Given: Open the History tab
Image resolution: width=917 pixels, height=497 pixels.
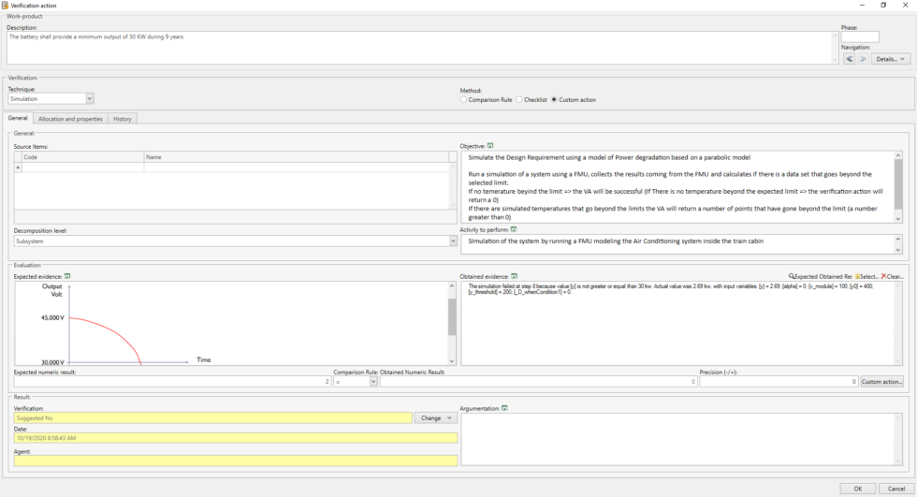Looking at the screenshot, I should point(123,119).
